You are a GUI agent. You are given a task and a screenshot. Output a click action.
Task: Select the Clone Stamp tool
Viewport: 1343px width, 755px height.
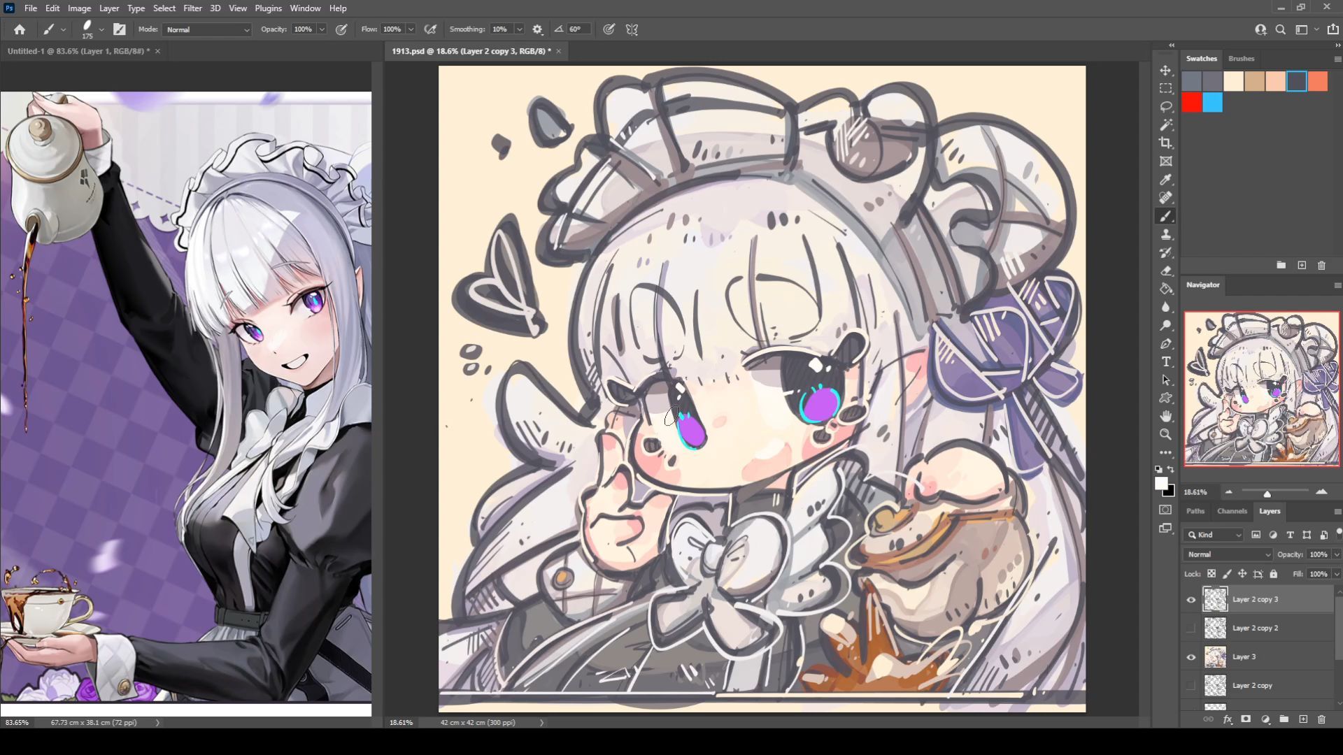tap(1165, 235)
